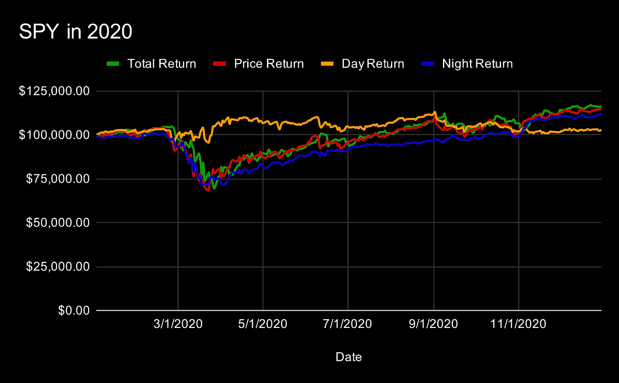Click the "11/1/2020" x-axis date label
This screenshot has width=619, height=383.
519,324
